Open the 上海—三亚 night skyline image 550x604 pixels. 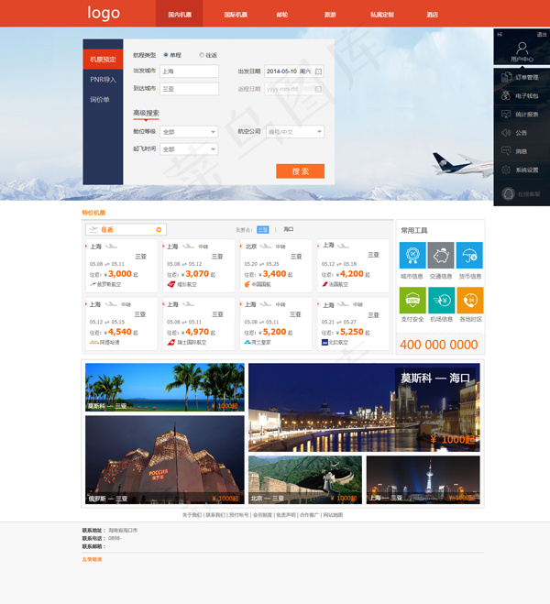coord(423,480)
